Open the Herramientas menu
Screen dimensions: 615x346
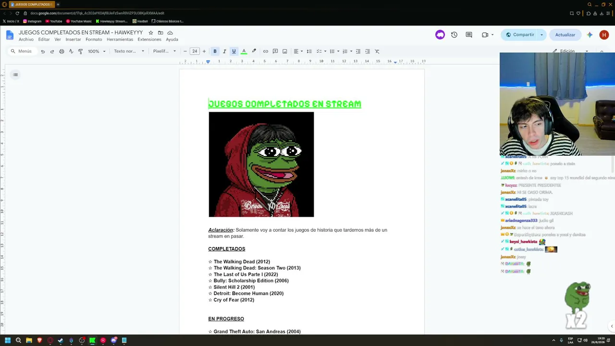[x=120, y=39]
